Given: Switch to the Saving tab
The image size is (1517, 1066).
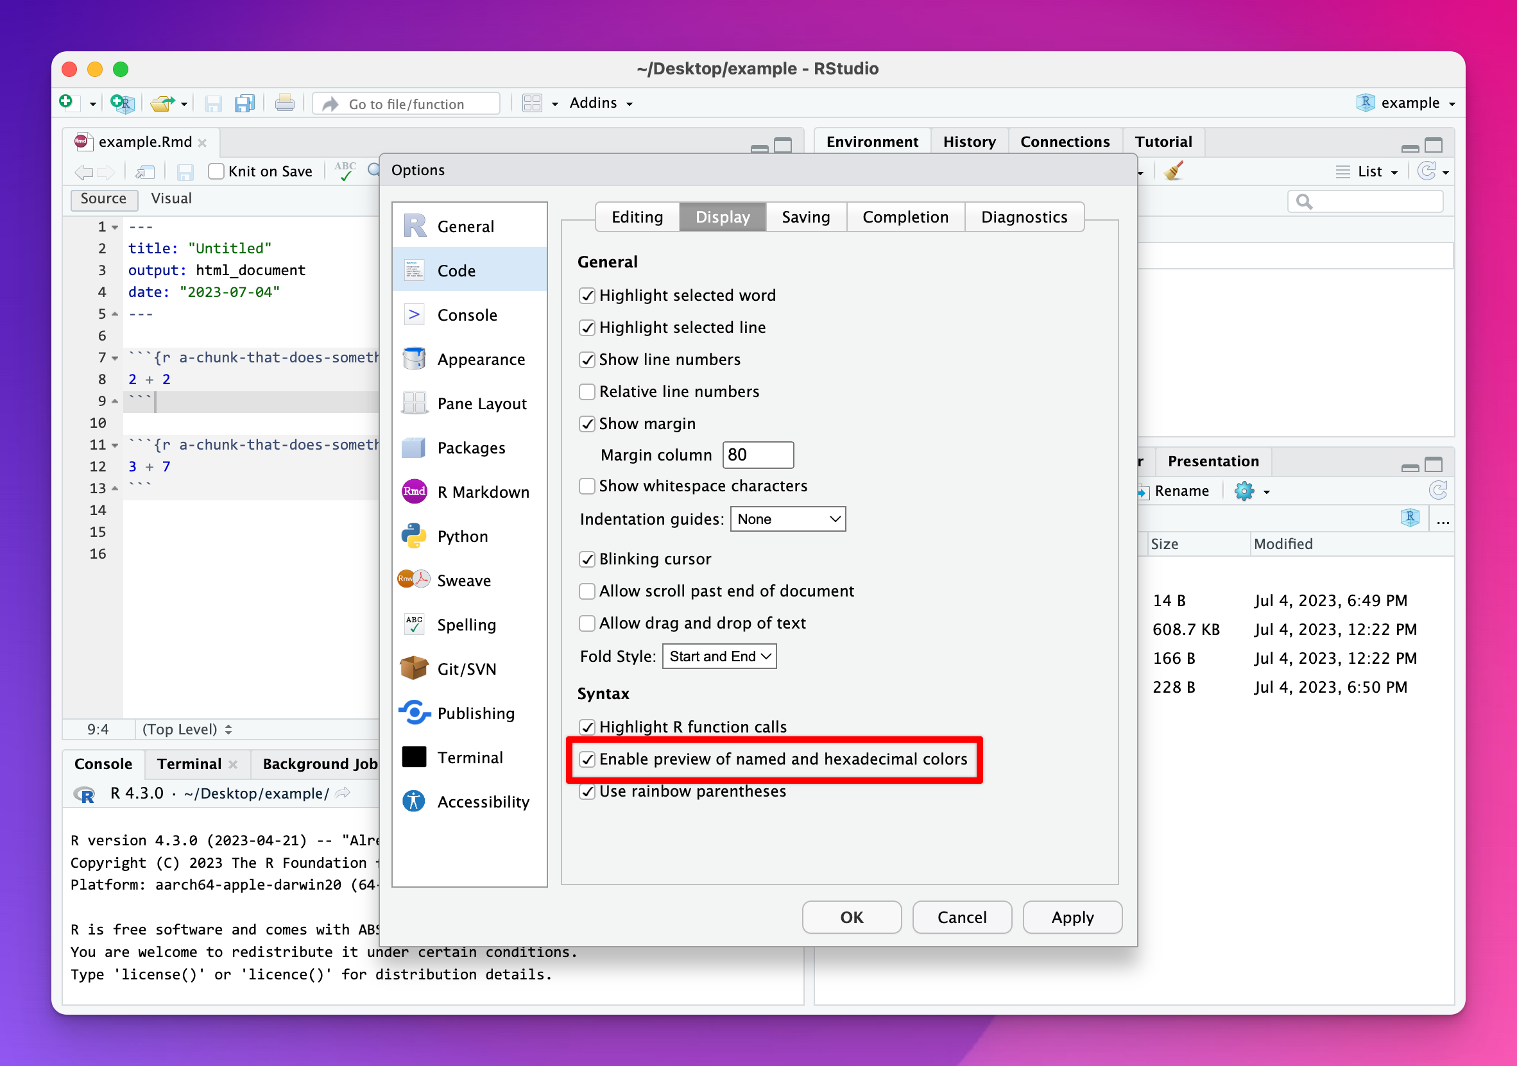Looking at the screenshot, I should (806, 217).
